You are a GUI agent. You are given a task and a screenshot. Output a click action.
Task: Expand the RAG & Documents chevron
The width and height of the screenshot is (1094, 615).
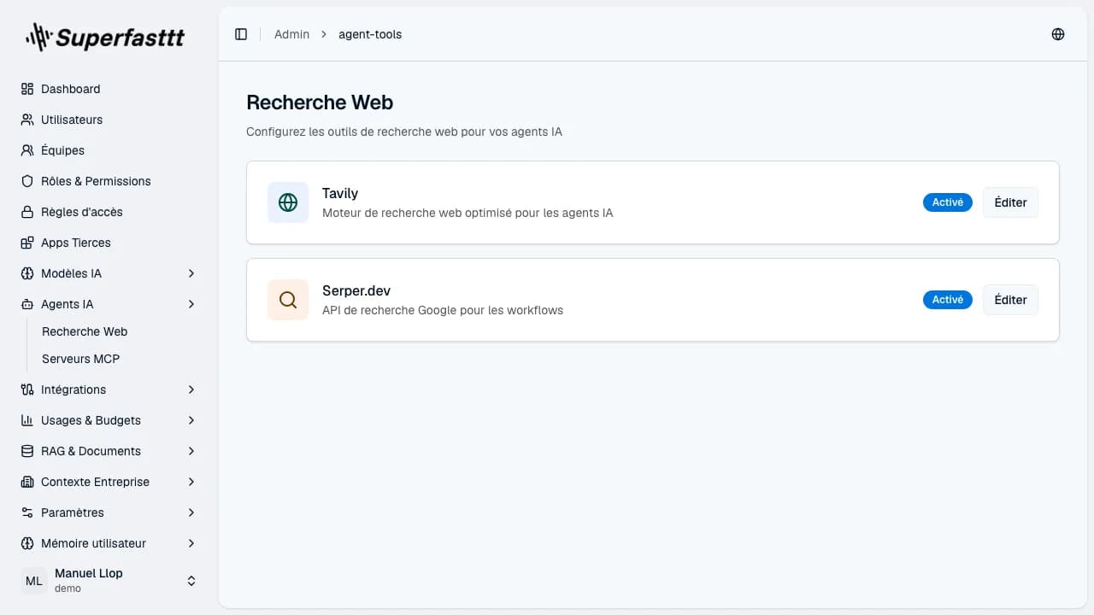(191, 451)
